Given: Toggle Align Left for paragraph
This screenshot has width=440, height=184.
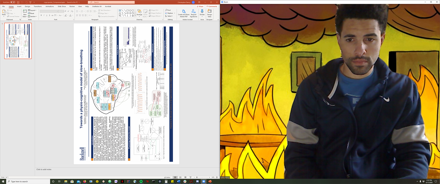Looking at the screenshot, I should pos(77,15).
